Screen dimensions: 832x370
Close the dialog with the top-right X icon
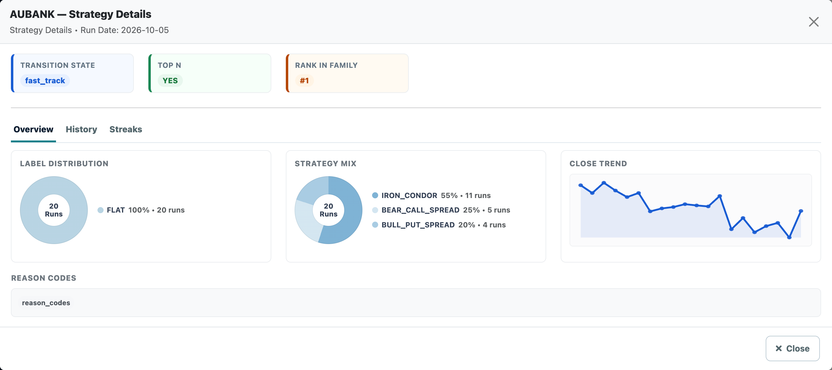point(814,21)
